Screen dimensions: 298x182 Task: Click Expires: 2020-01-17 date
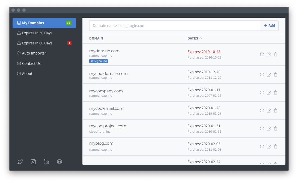click(x=204, y=90)
